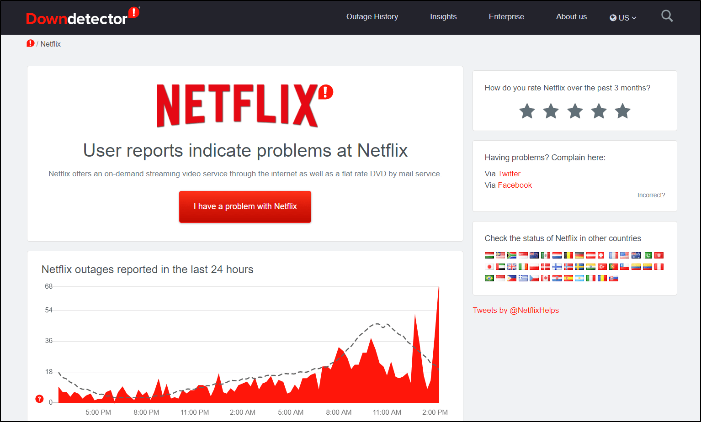The width and height of the screenshot is (701, 422).
Task: Open the search magnifier icon
Action: click(667, 16)
